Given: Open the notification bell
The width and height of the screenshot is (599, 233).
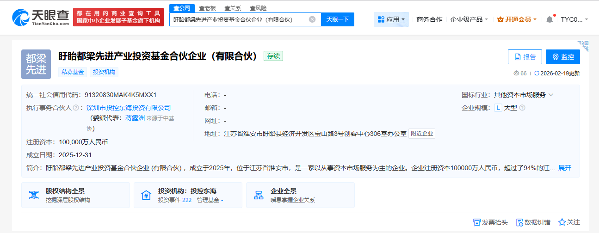Looking at the screenshot, I should (x=550, y=19).
